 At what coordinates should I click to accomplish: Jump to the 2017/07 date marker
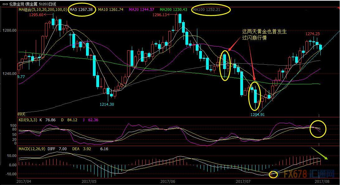(243, 181)
